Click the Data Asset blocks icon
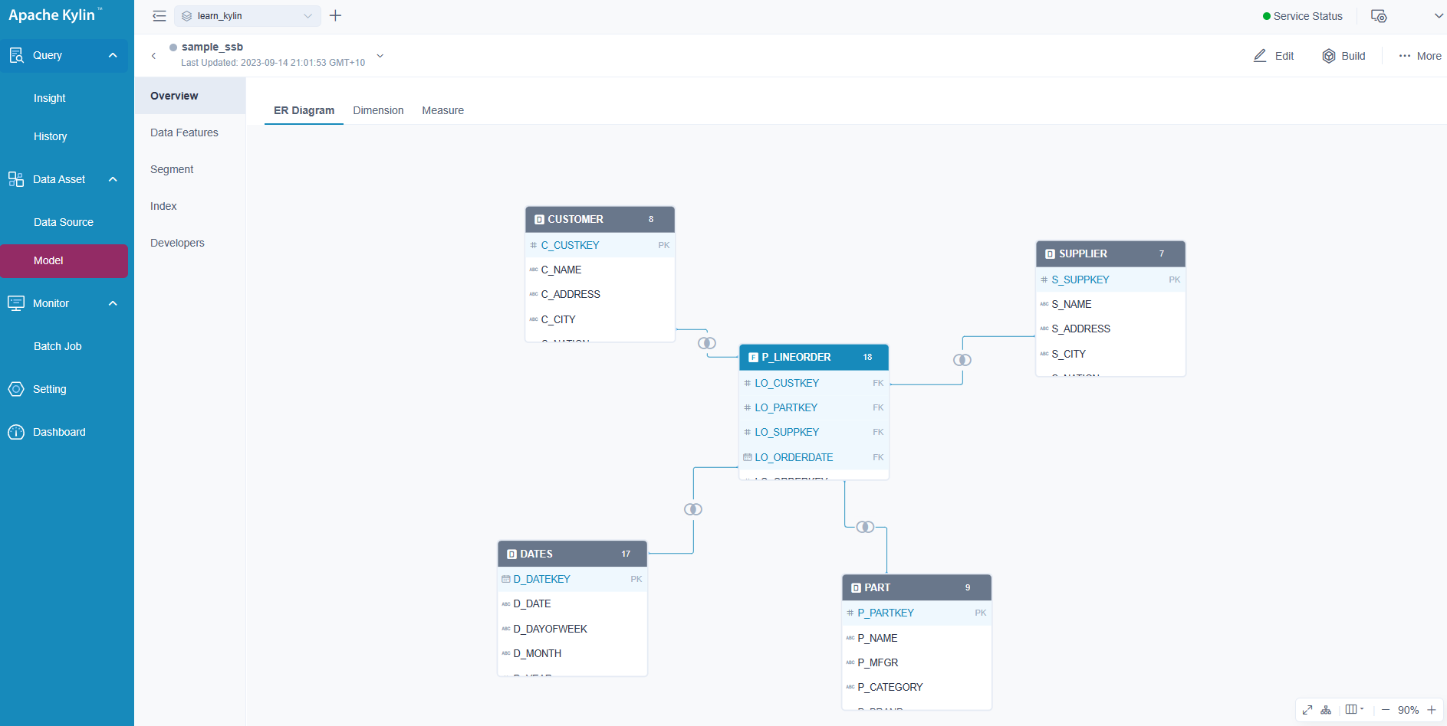 16,179
